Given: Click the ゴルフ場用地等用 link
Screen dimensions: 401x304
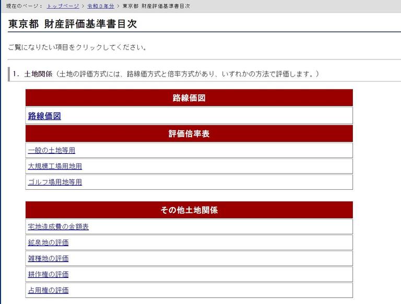Looking at the screenshot, I should click(x=55, y=182).
